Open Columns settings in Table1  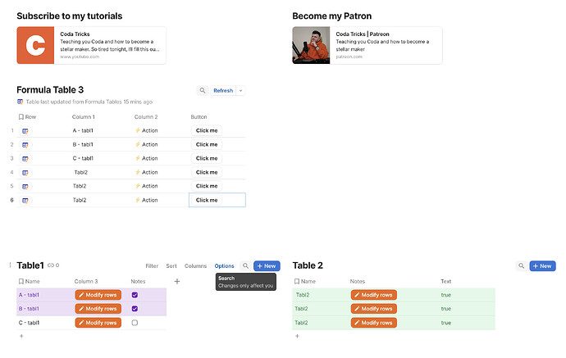click(x=195, y=266)
